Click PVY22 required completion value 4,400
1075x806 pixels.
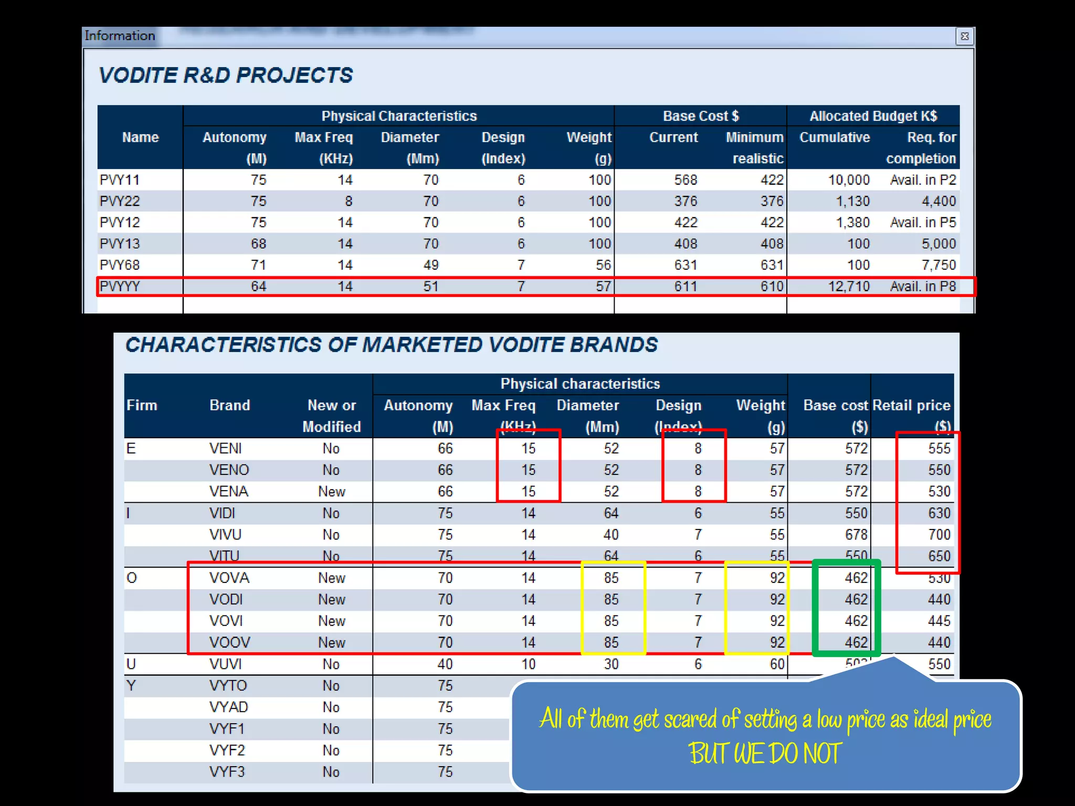(939, 201)
